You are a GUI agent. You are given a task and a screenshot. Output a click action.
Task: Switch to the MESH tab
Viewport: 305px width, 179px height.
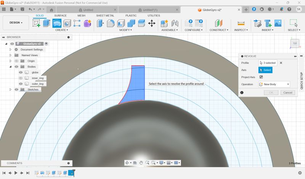81,16
